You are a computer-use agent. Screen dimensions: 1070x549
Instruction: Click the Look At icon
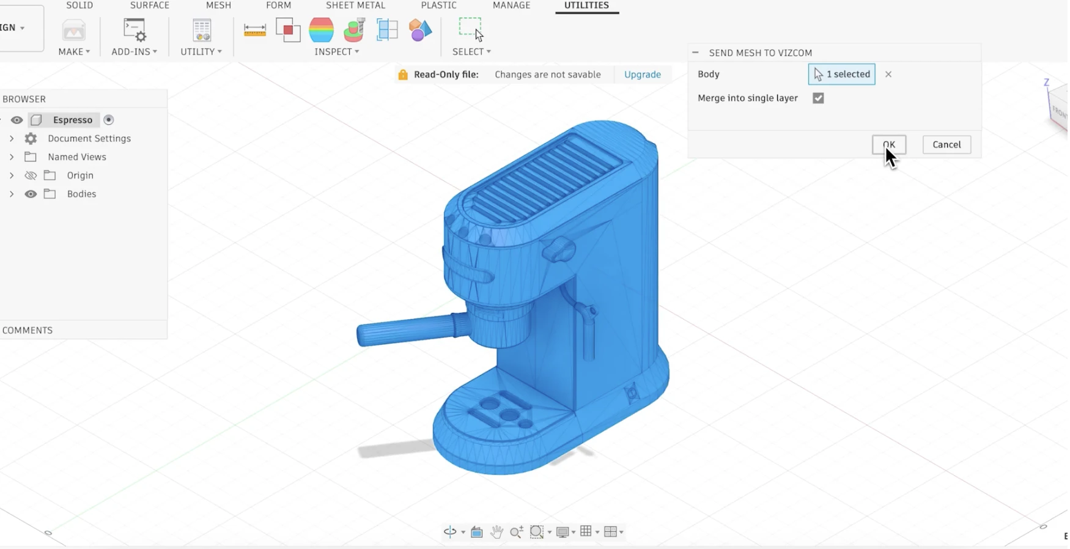(477, 532)
